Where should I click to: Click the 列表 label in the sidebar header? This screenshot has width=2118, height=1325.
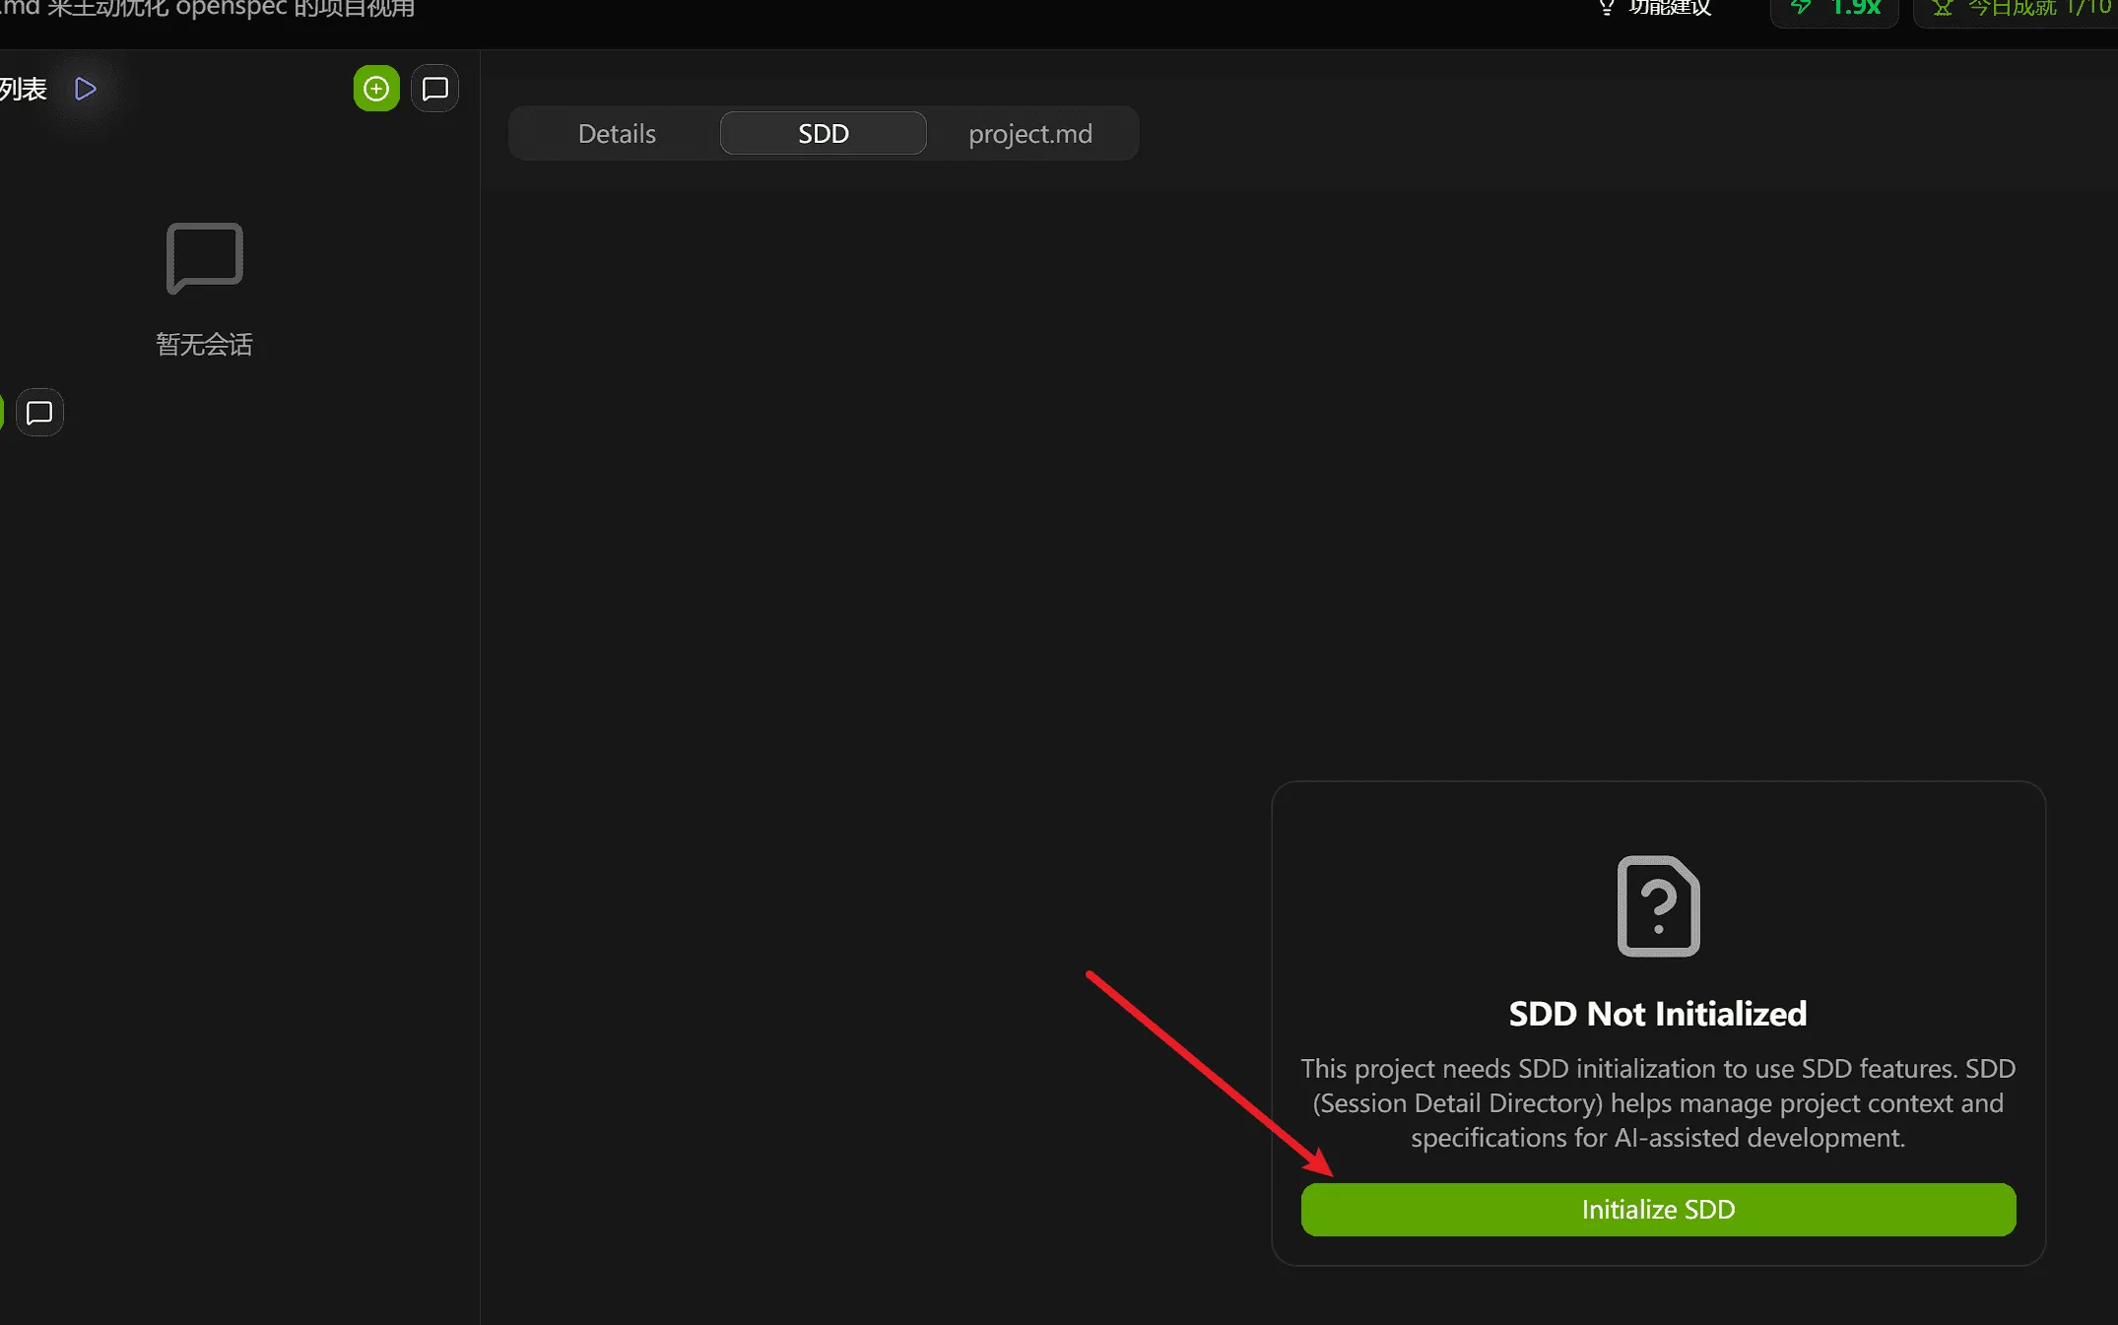[x=24, y=88]
